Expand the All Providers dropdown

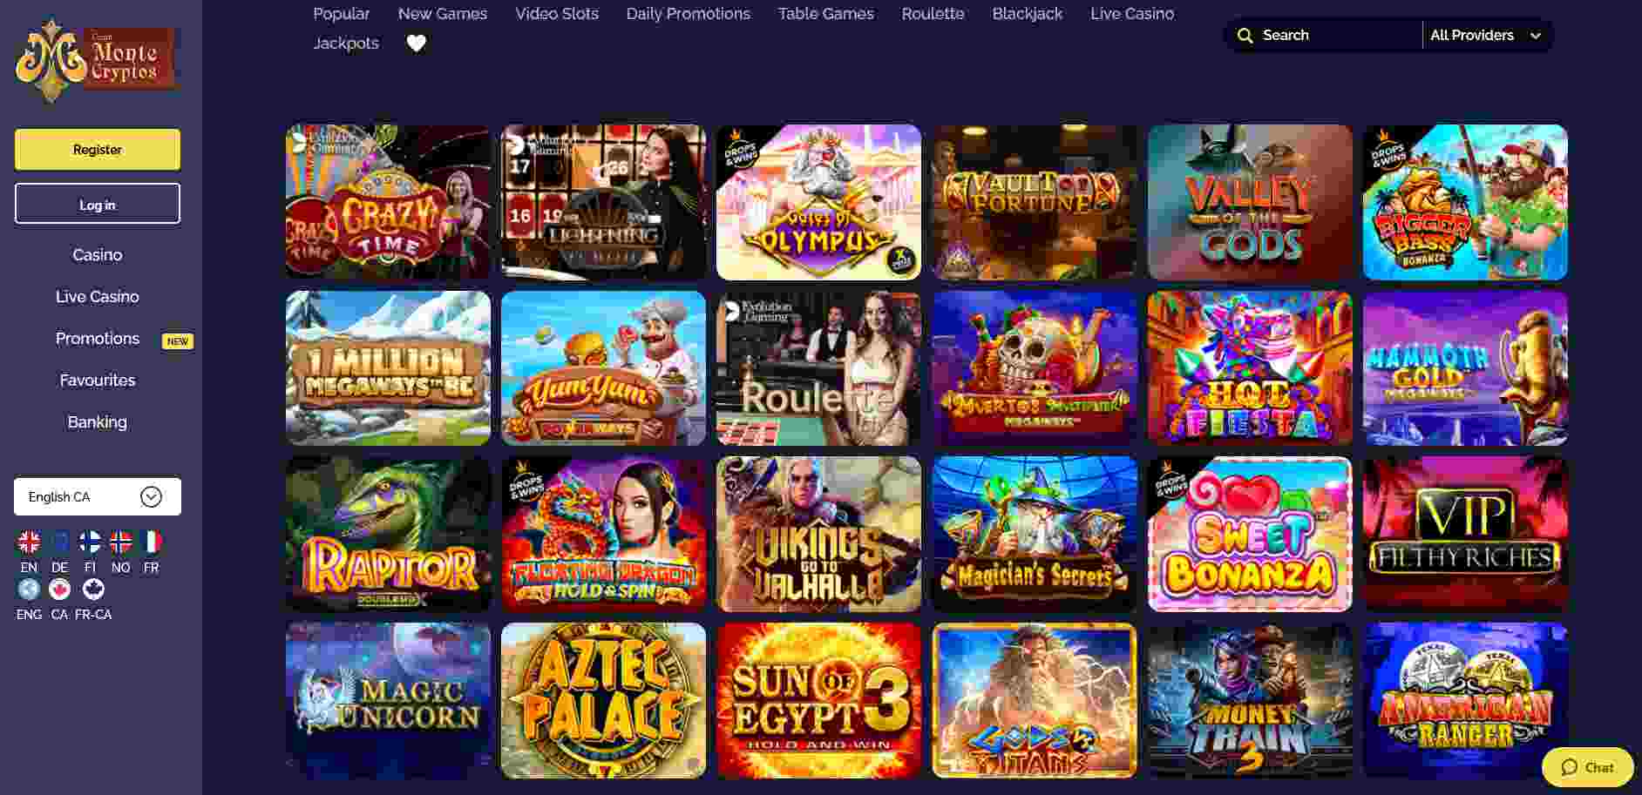click(1486, 36)
